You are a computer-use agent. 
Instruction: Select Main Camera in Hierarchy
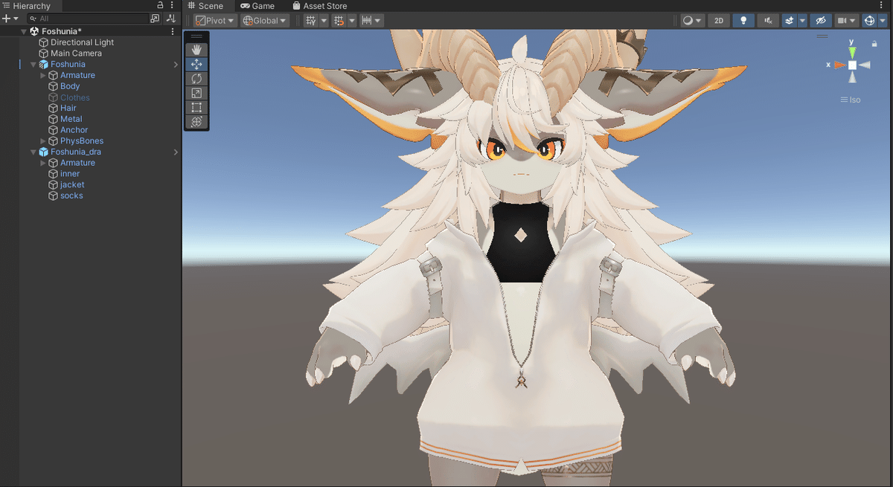tap(76, 54)
